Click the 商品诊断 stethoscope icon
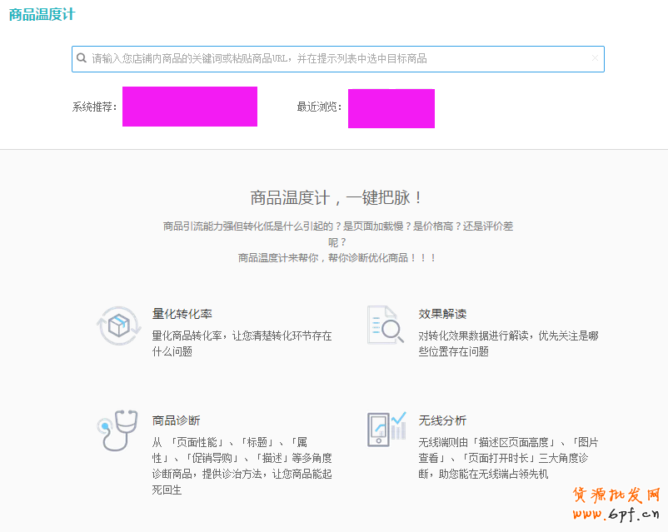668x532 pixels. click(117, 430)
